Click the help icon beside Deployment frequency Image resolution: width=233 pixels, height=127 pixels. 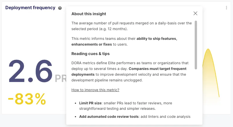coord(60,8)
